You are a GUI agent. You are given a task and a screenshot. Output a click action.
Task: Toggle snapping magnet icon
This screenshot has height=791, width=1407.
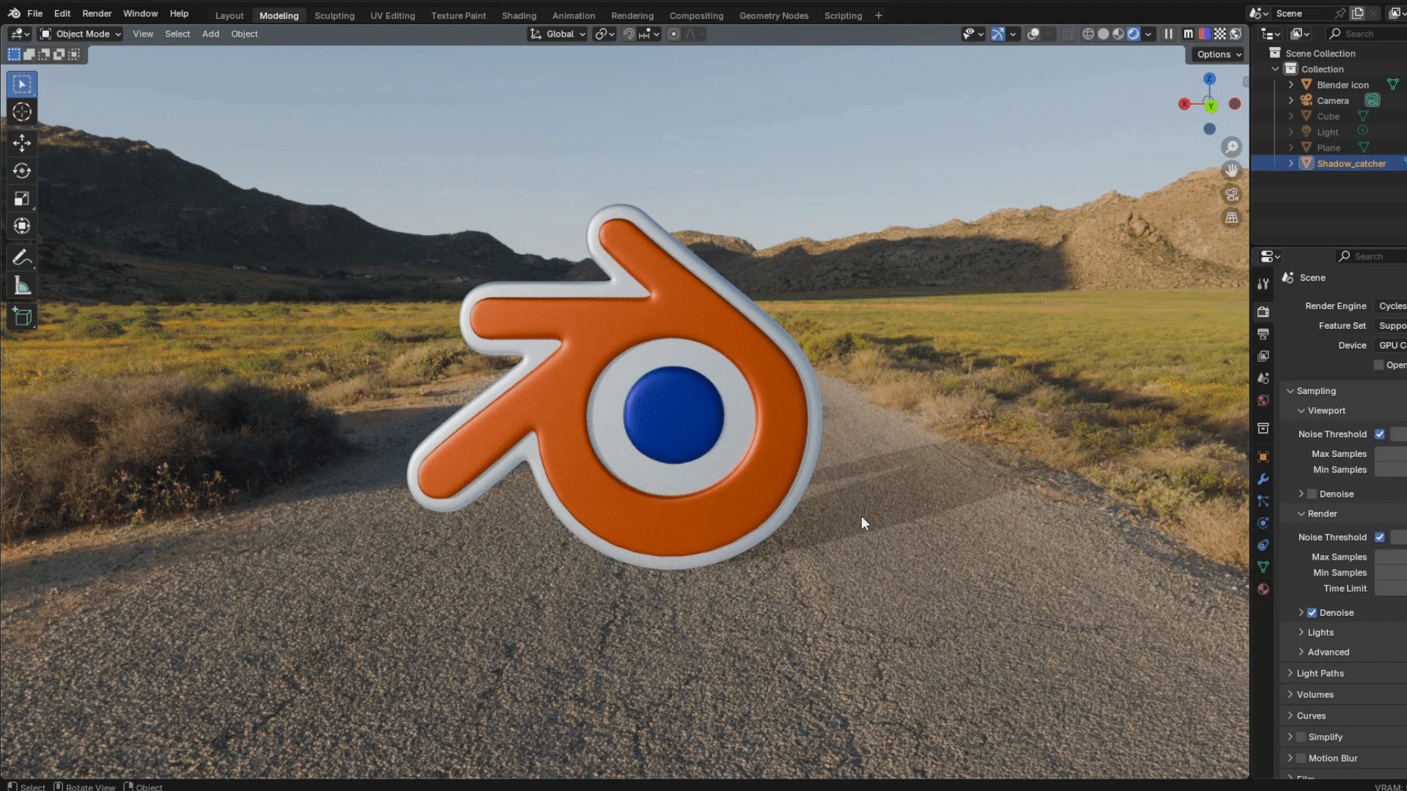pyautogui.click(x=629, y=34)
